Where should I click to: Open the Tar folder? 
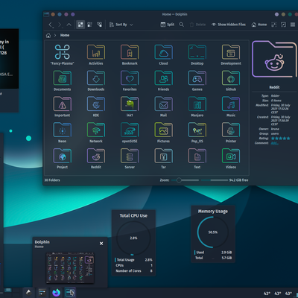pyautogui.click(x=163, y=159)
